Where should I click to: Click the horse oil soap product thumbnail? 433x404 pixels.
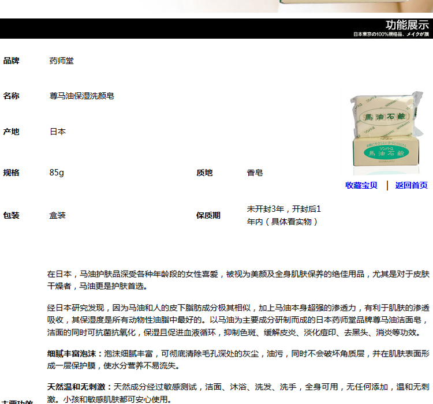coord(386,133)
